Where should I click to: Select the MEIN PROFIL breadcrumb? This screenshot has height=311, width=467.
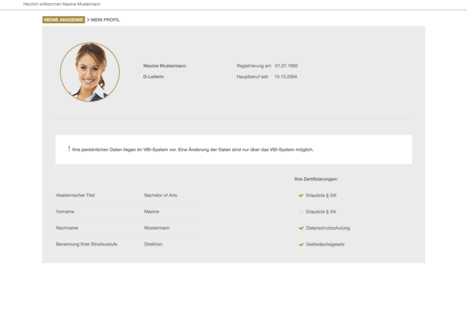tap(105, 19)
